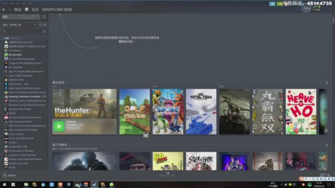Show previous recent games with left arrow

[x=320, y=83]
